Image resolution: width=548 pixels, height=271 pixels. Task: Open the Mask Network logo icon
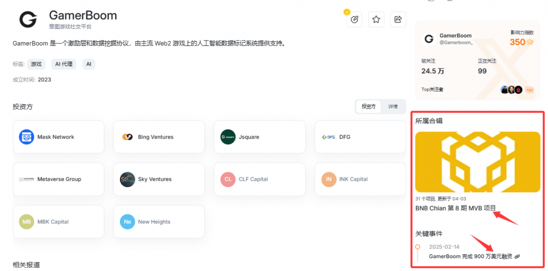pos(26,137)
